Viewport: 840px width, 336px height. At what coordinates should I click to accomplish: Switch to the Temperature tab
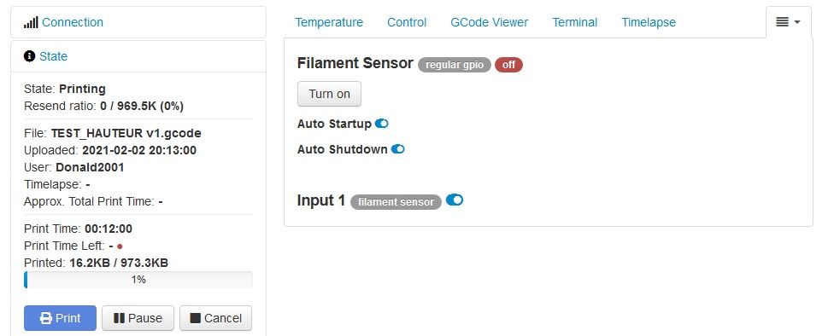329,22
